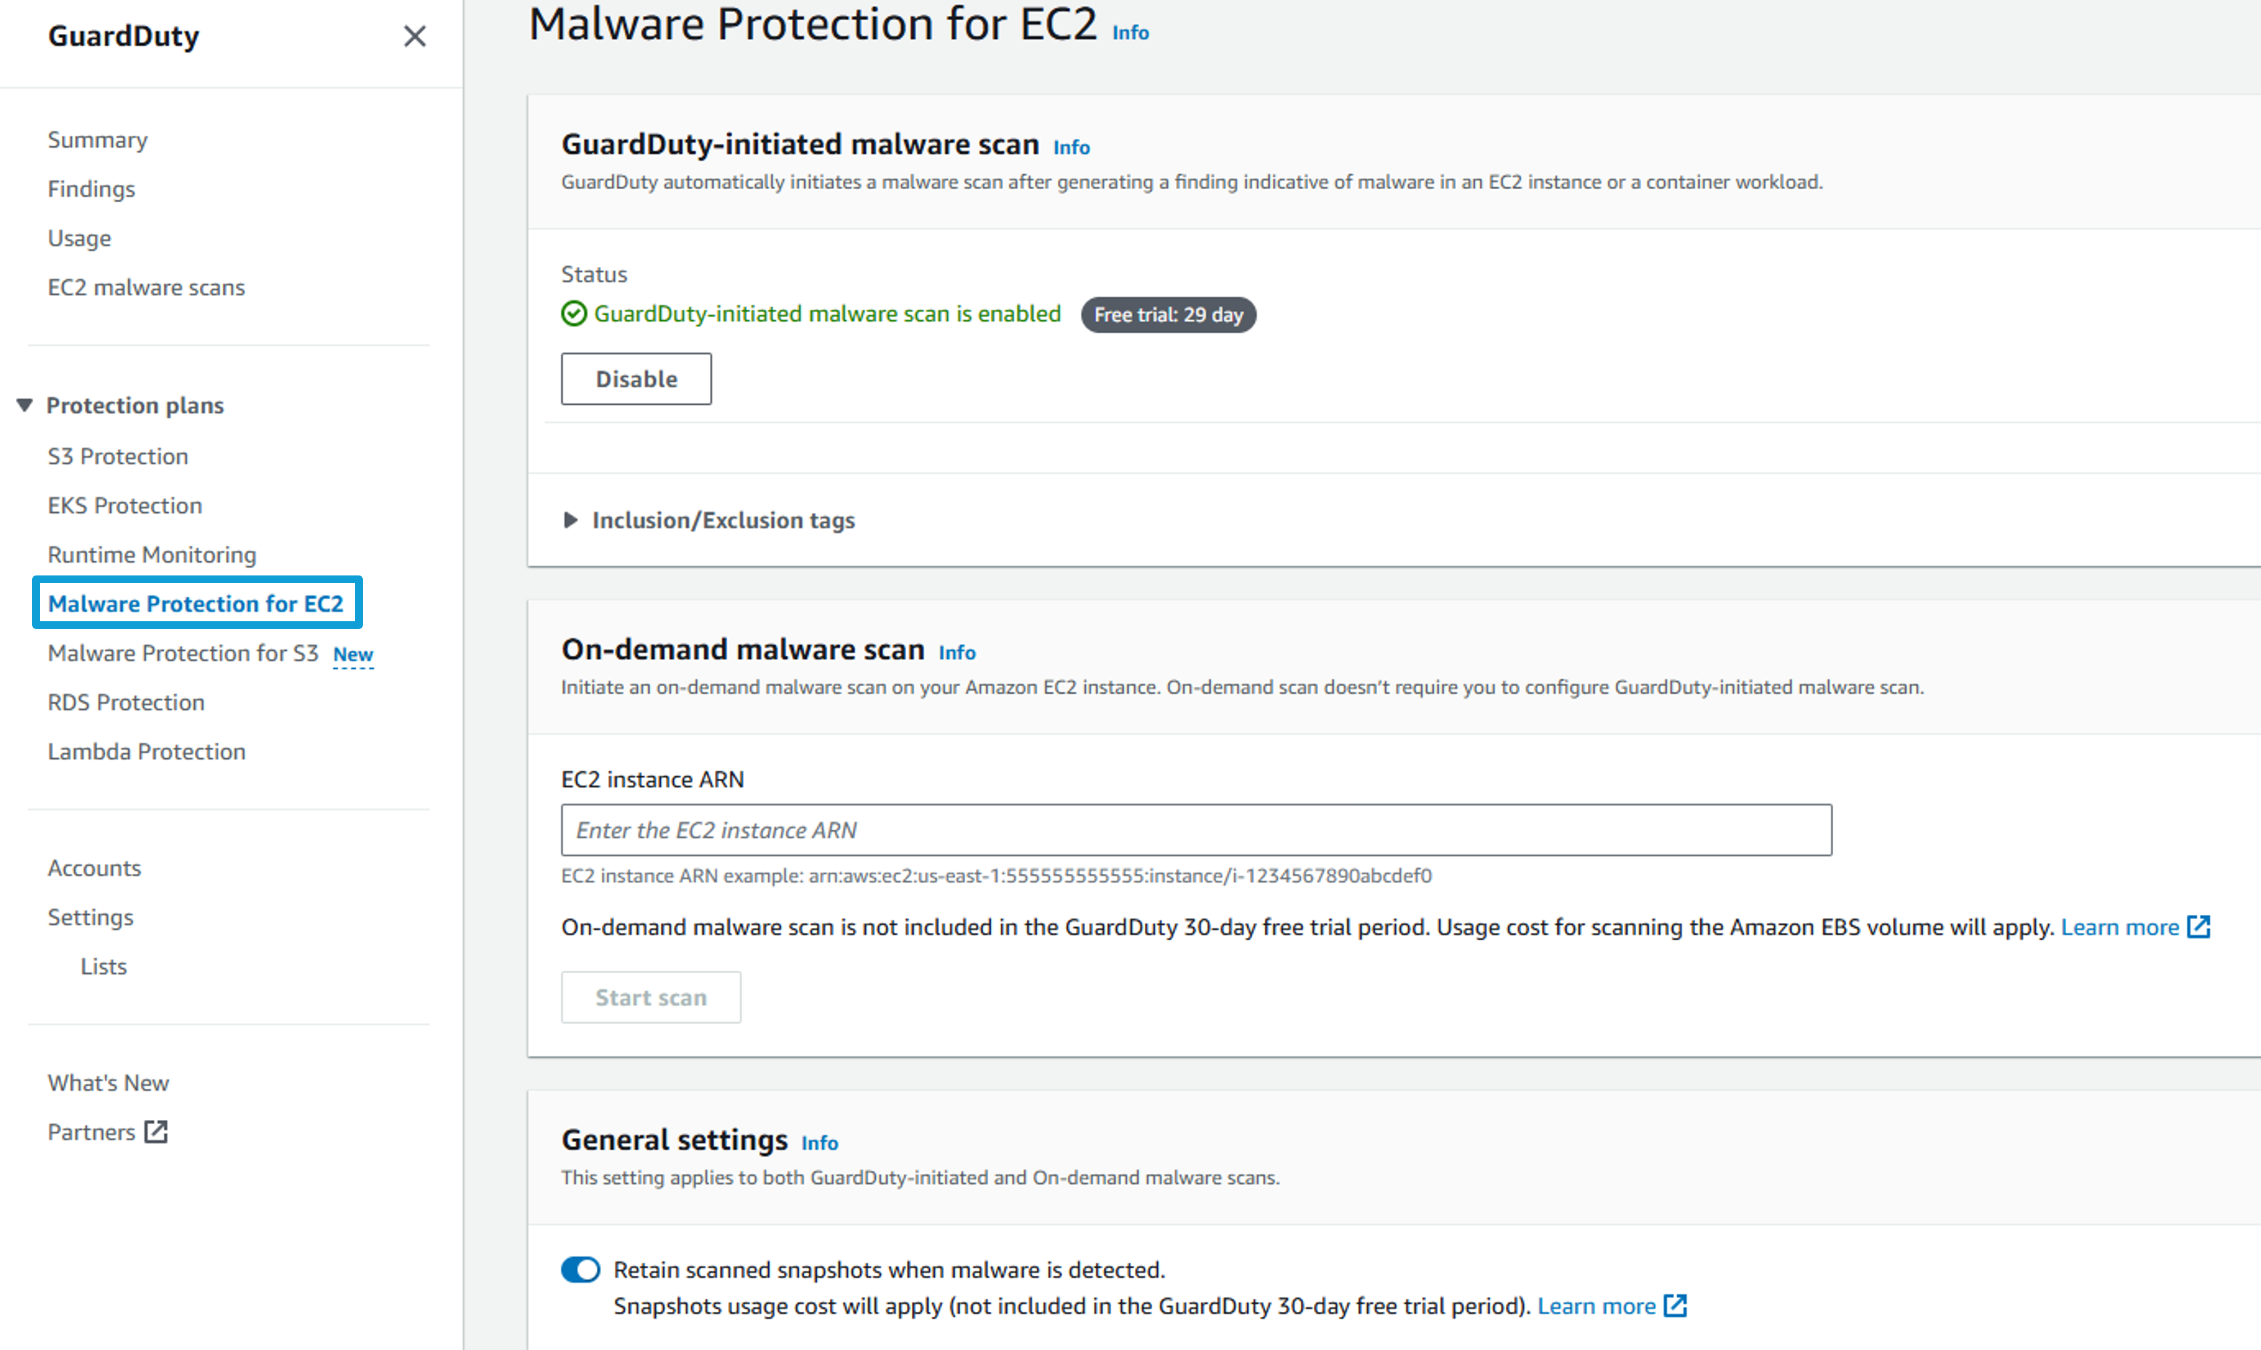
Task: Click external link icon after EBS volume Learn more
Action: click(x=2198, y=927)
